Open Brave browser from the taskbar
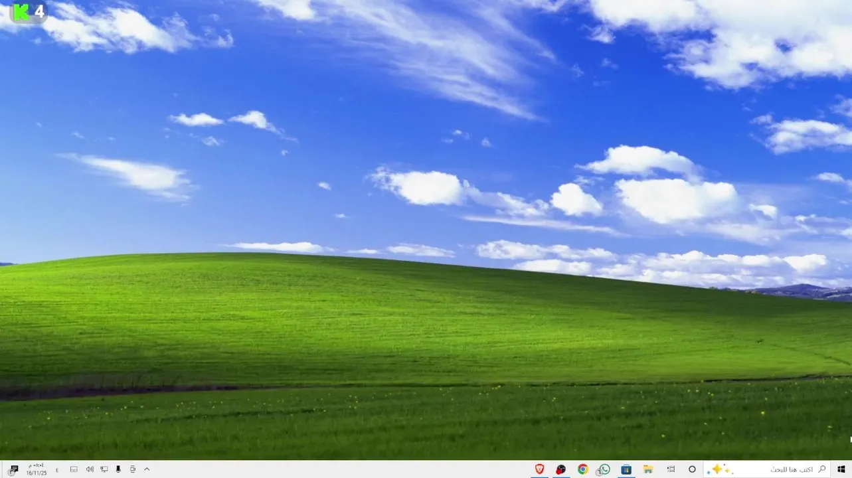Viewport: 852px width, 478px height. pos(539,469)
